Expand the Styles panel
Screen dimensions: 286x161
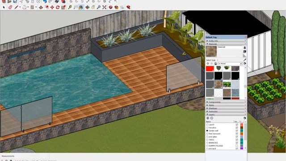point(226,105)
